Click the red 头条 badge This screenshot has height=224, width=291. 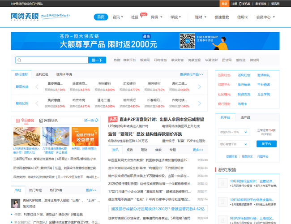113,119
